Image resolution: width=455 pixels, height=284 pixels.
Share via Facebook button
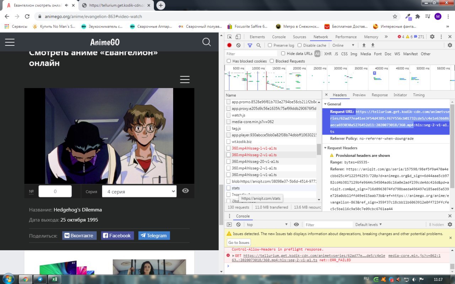(x=117, y=235)
